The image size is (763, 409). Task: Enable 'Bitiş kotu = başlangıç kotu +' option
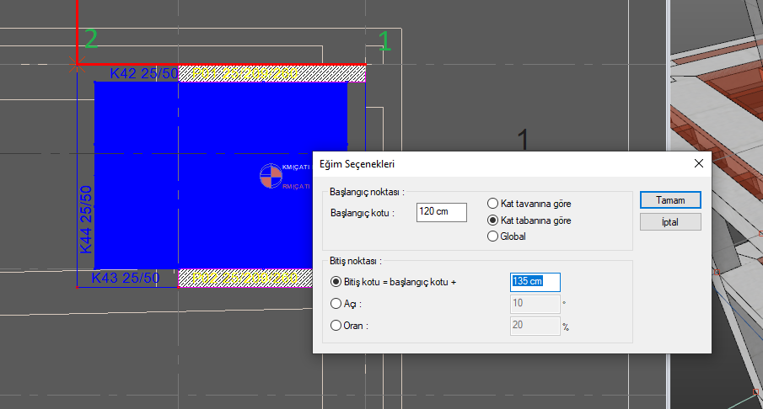click(x=336, y=282)
